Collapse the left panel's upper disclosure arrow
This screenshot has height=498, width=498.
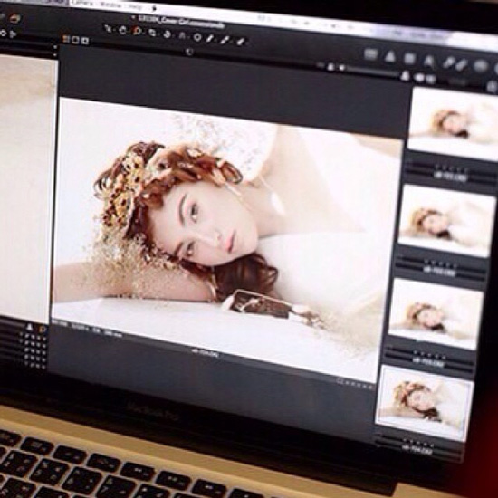[x=55, y=47]
